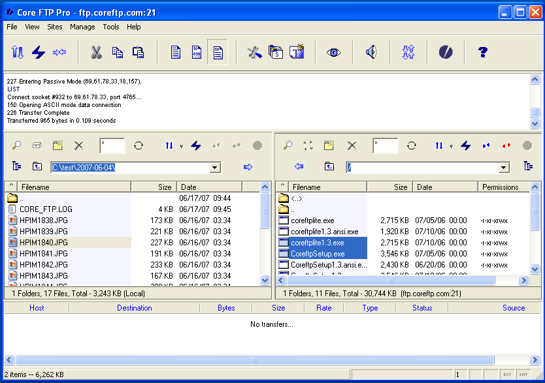Refresh the remote file listing
This screenshot has width=545, height=383.
(x=412, y=146)
